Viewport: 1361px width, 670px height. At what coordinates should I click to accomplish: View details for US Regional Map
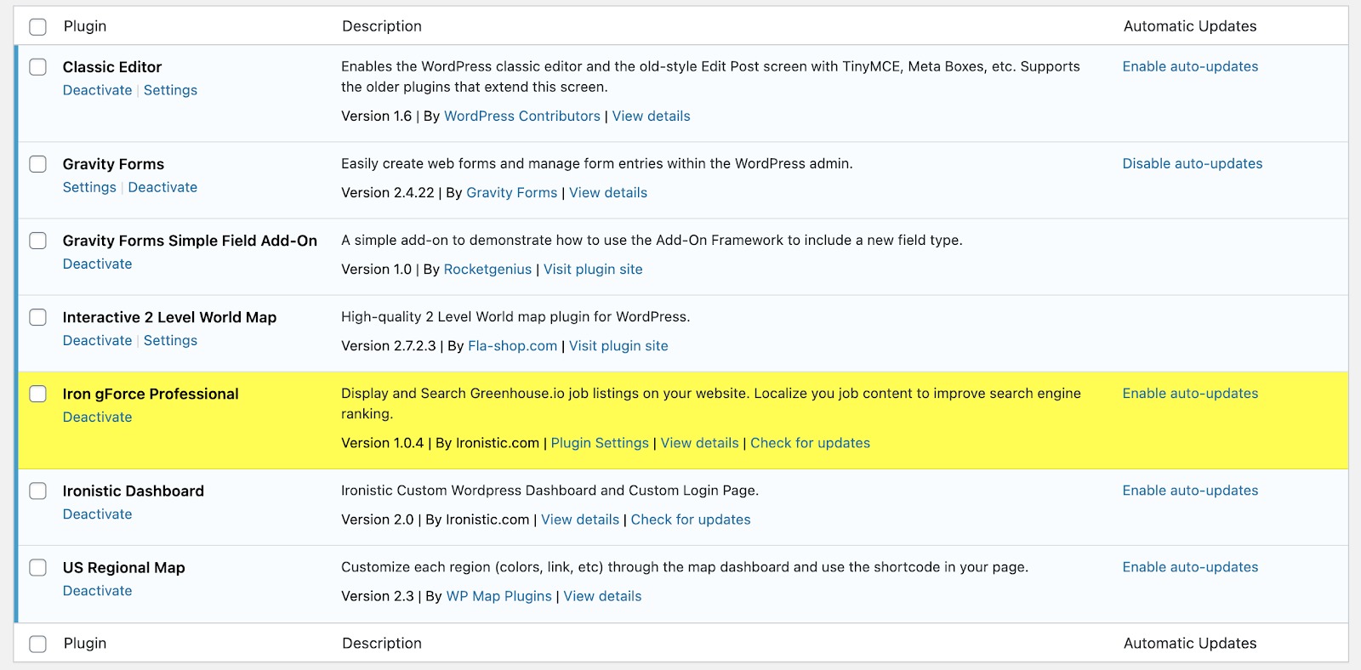pyautogui.click(x=602, y=596)
